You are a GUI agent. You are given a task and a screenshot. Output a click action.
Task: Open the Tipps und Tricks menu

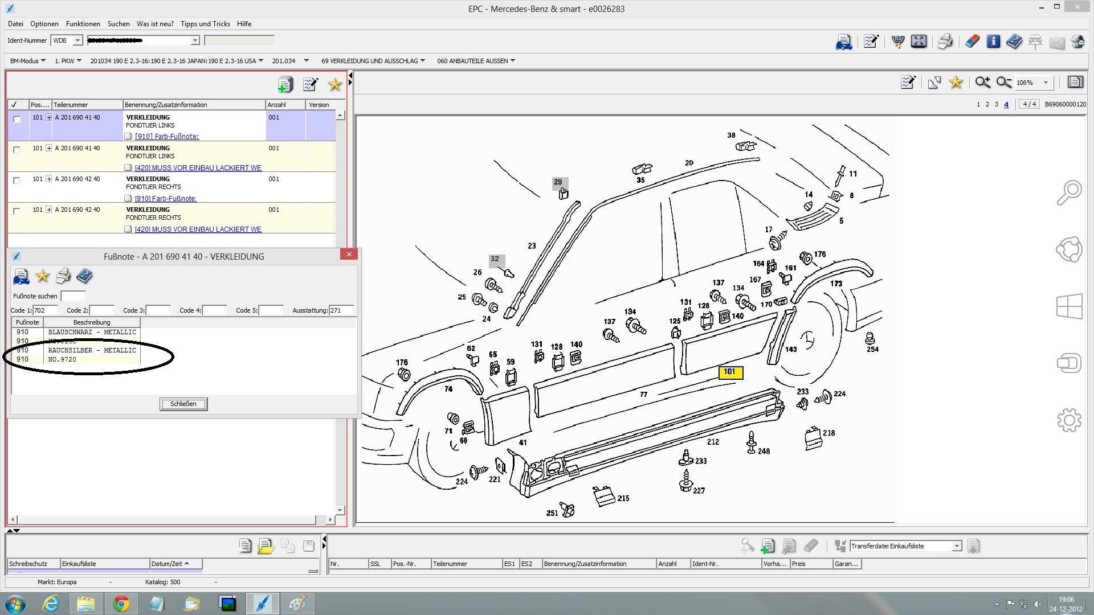(205, 24)
